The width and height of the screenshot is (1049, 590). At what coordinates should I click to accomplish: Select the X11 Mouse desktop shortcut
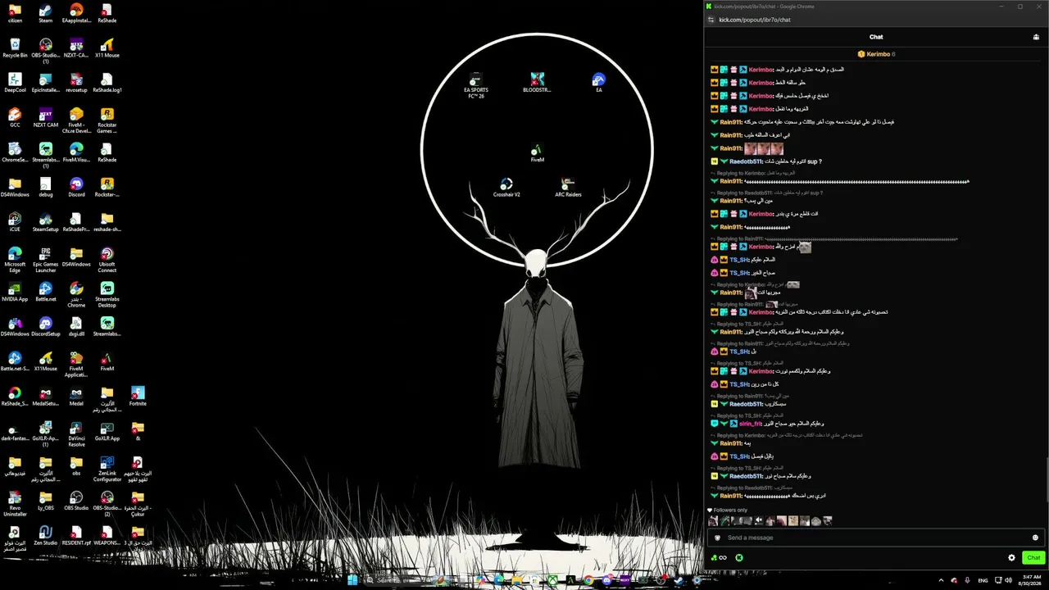pyautogui.click(x=107, y=48)
